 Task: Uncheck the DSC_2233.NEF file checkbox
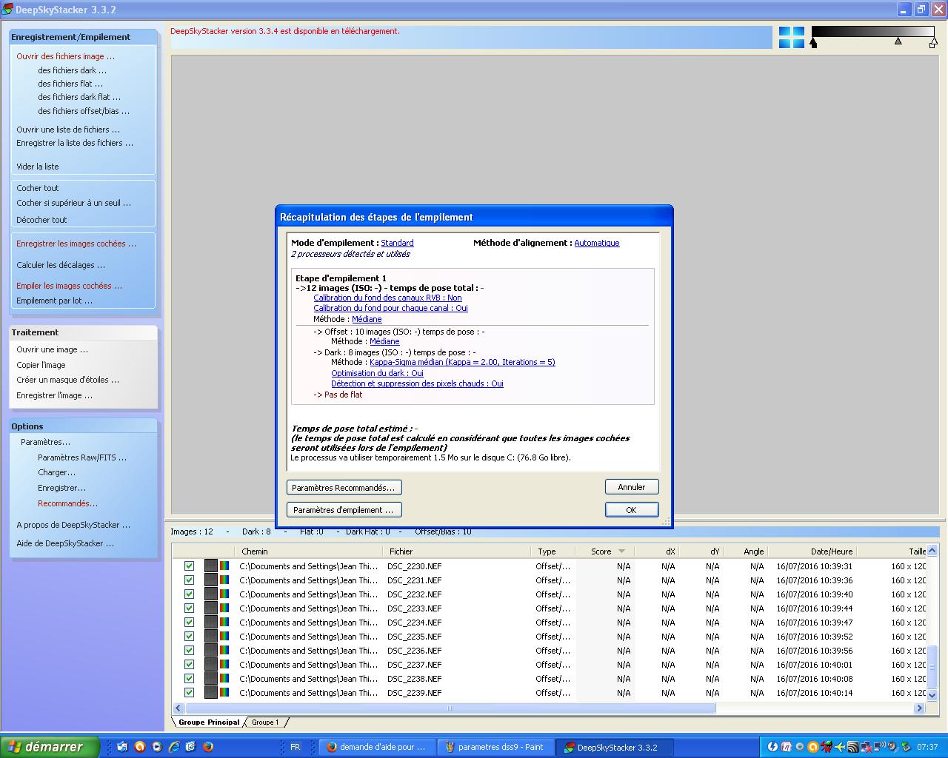[189, 608]
